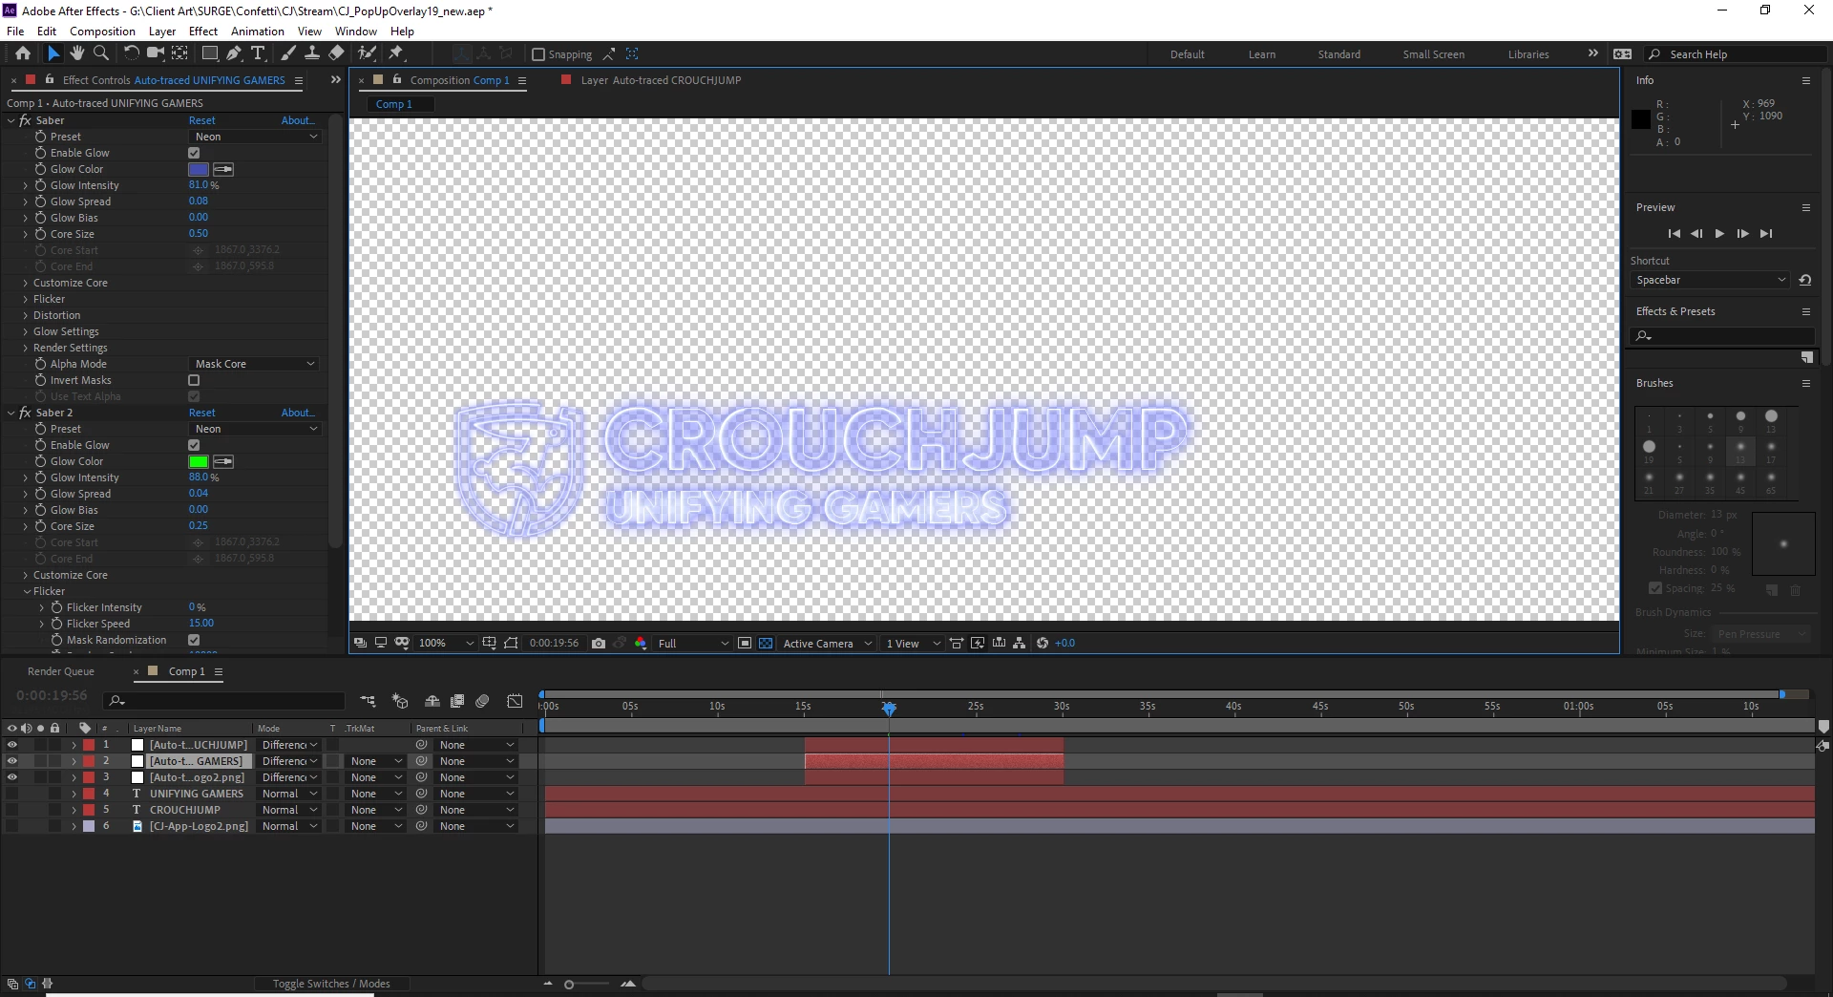Select the Zoom tool in toolbar

click(100, 53)
